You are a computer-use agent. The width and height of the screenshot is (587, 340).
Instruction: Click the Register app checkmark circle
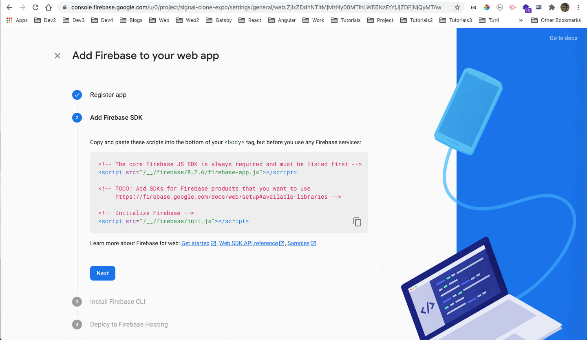pyautogui.click(x=77, y=95)
